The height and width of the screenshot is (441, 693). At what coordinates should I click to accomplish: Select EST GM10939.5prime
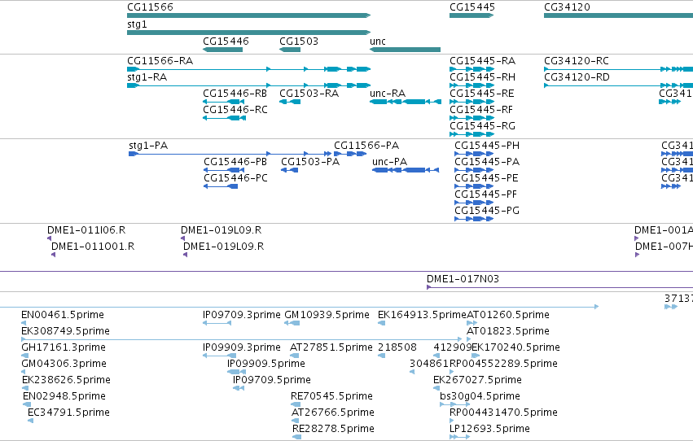click(x=327, y=315)
